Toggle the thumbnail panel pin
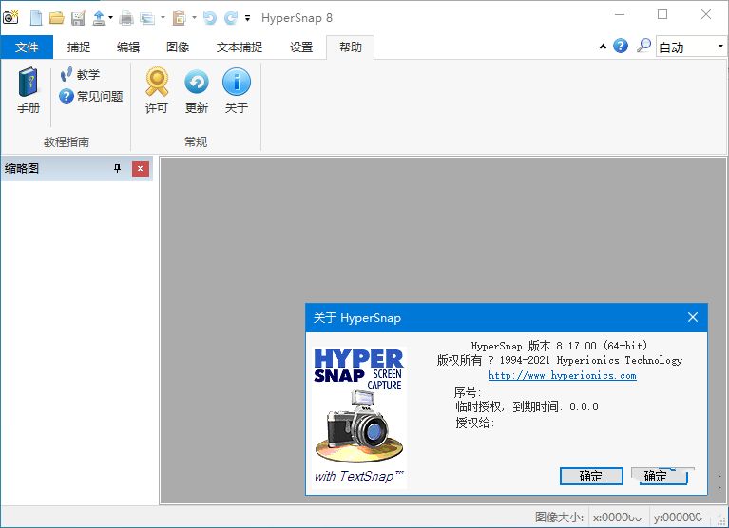Viewport: 729px width, 528px height. pos(118,169)
